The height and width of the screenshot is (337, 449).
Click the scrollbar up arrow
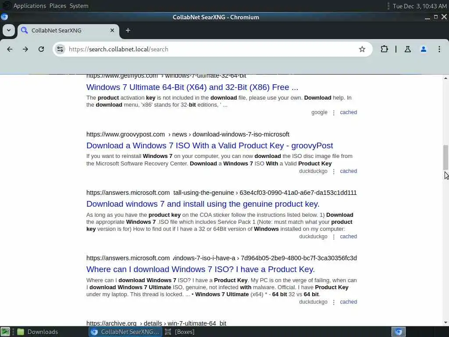coord(445,78)
